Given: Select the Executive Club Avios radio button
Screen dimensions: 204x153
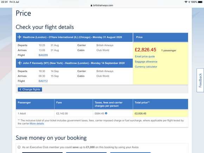Looking at the screenshot, I should click(x=19, y=147).
